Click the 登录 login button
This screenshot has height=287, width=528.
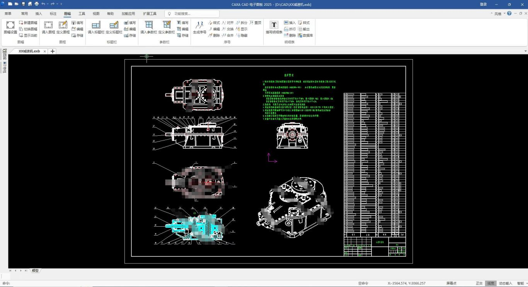(x=483, y=4)
